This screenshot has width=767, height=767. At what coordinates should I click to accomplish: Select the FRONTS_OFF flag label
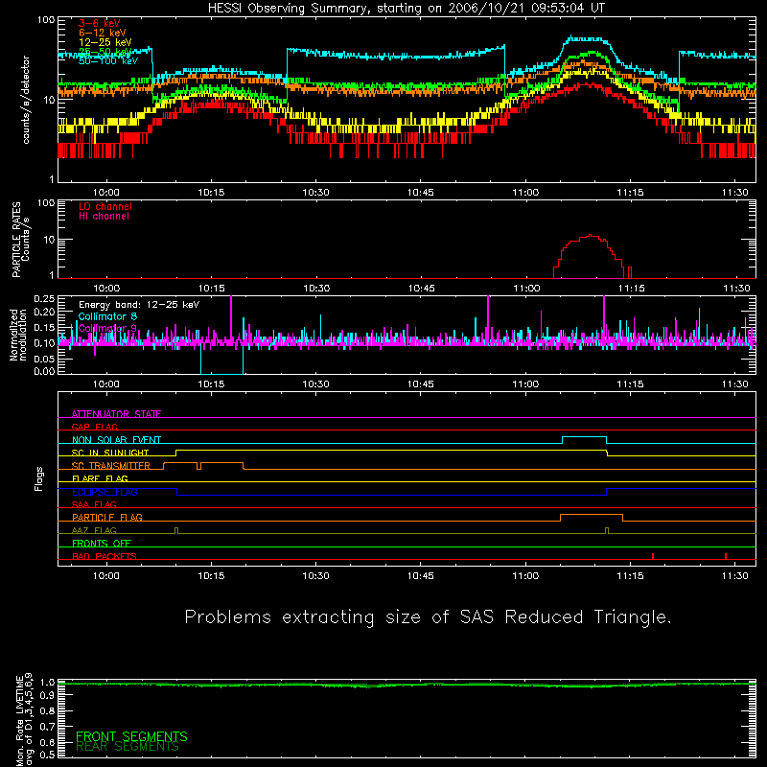click(x=102, y=543)
